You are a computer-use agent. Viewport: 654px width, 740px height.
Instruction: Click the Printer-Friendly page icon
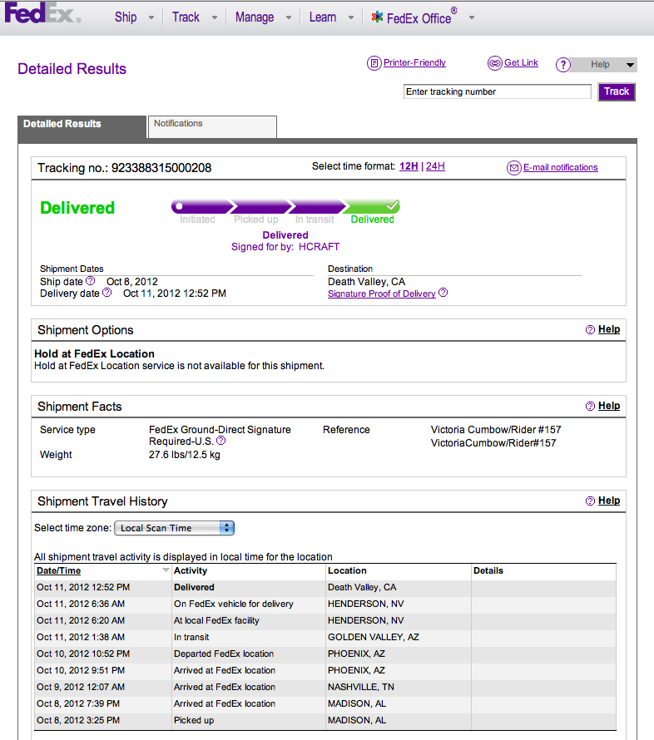tap(374, 63)
